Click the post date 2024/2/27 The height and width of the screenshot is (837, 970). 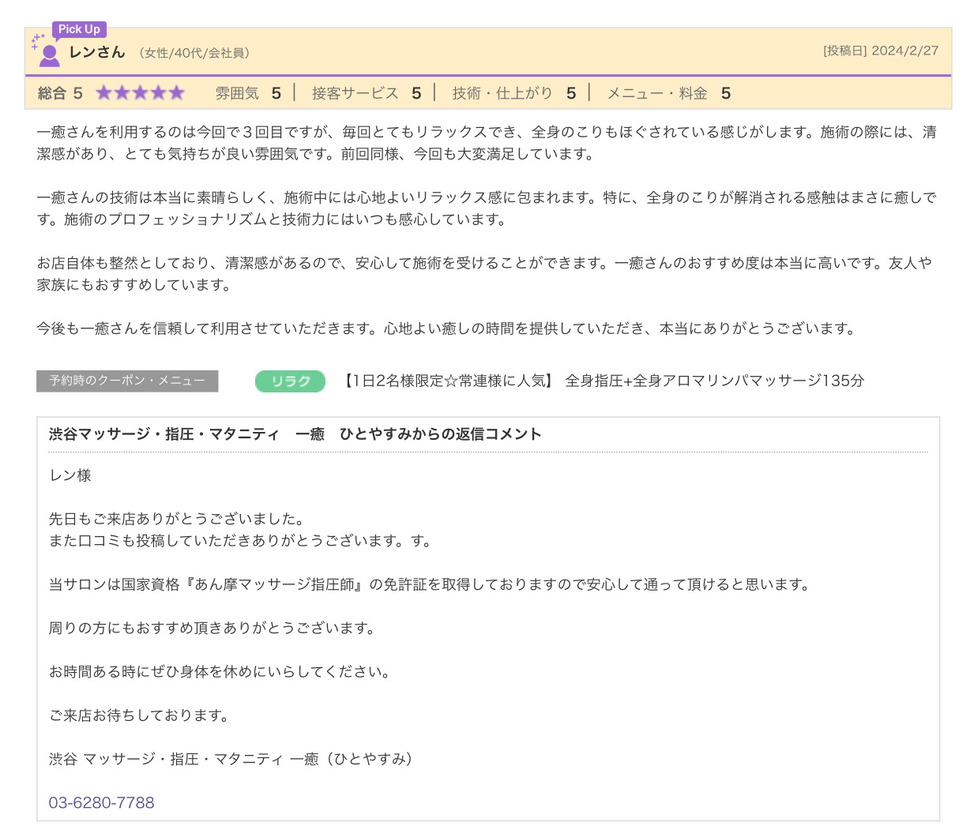[905, 51]
